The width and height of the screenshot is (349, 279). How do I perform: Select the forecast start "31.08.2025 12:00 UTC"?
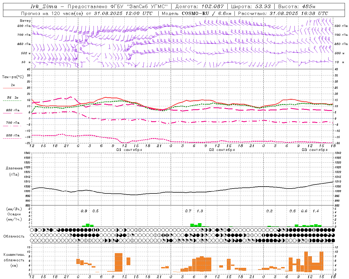[x=123, y=13]
